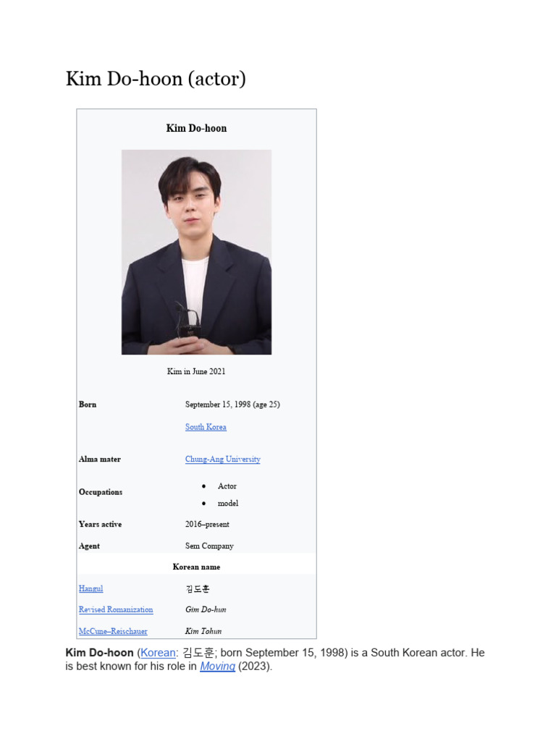Click the bold infobox title Kim Do-hoon
Screen dimensions: 556x741
pos(196,128)
